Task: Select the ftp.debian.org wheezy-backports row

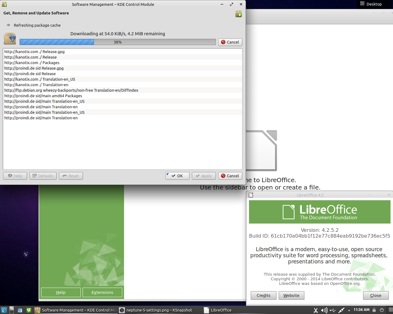Action: point(123,90)
